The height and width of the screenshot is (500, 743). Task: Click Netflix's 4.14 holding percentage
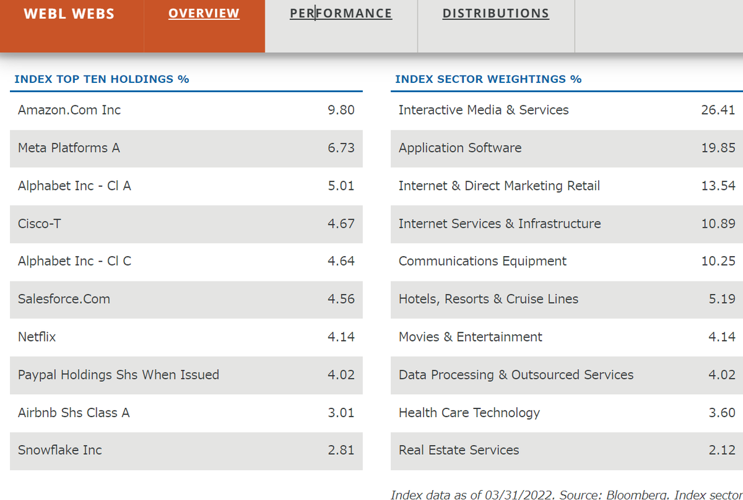coord(341,337)
